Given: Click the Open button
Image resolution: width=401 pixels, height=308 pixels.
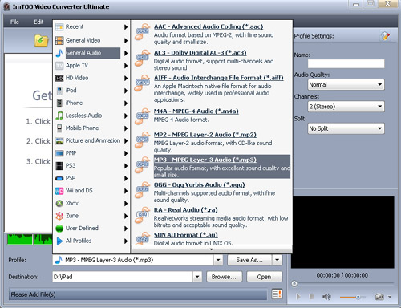Looking at the screenshot, I should 264,277.
